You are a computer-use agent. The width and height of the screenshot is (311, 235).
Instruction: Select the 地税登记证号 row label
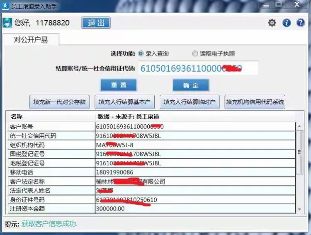point(27,163)
